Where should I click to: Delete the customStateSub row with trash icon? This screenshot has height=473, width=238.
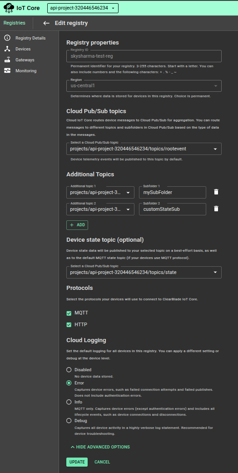216,209
